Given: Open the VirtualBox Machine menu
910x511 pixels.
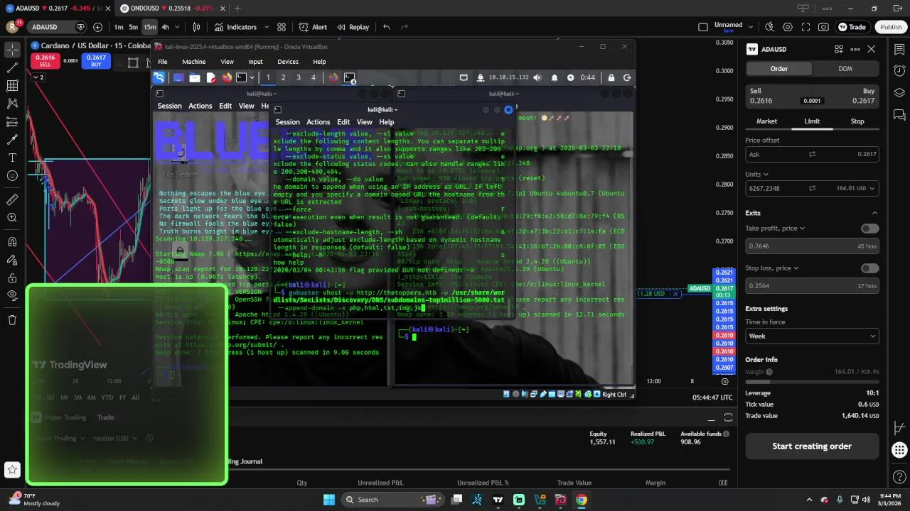Looking at the screenshot, I should 193,62.
